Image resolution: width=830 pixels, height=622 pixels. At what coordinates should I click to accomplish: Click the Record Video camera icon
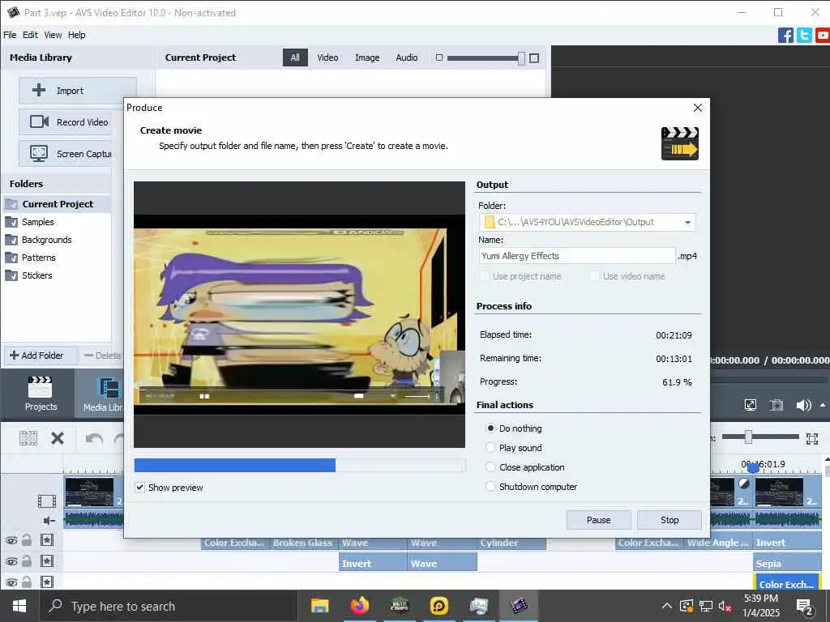click(x=39, y=121)
